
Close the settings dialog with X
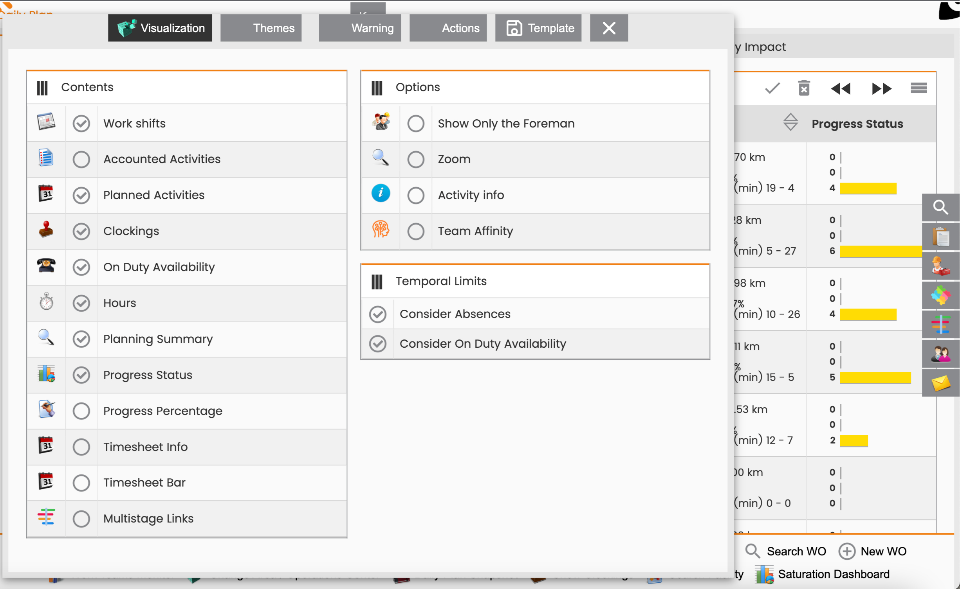[609, 28]
